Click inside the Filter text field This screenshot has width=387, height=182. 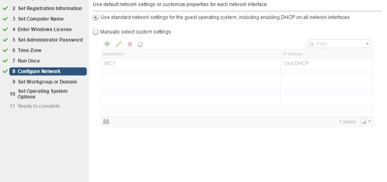click(x=340, y=44)
